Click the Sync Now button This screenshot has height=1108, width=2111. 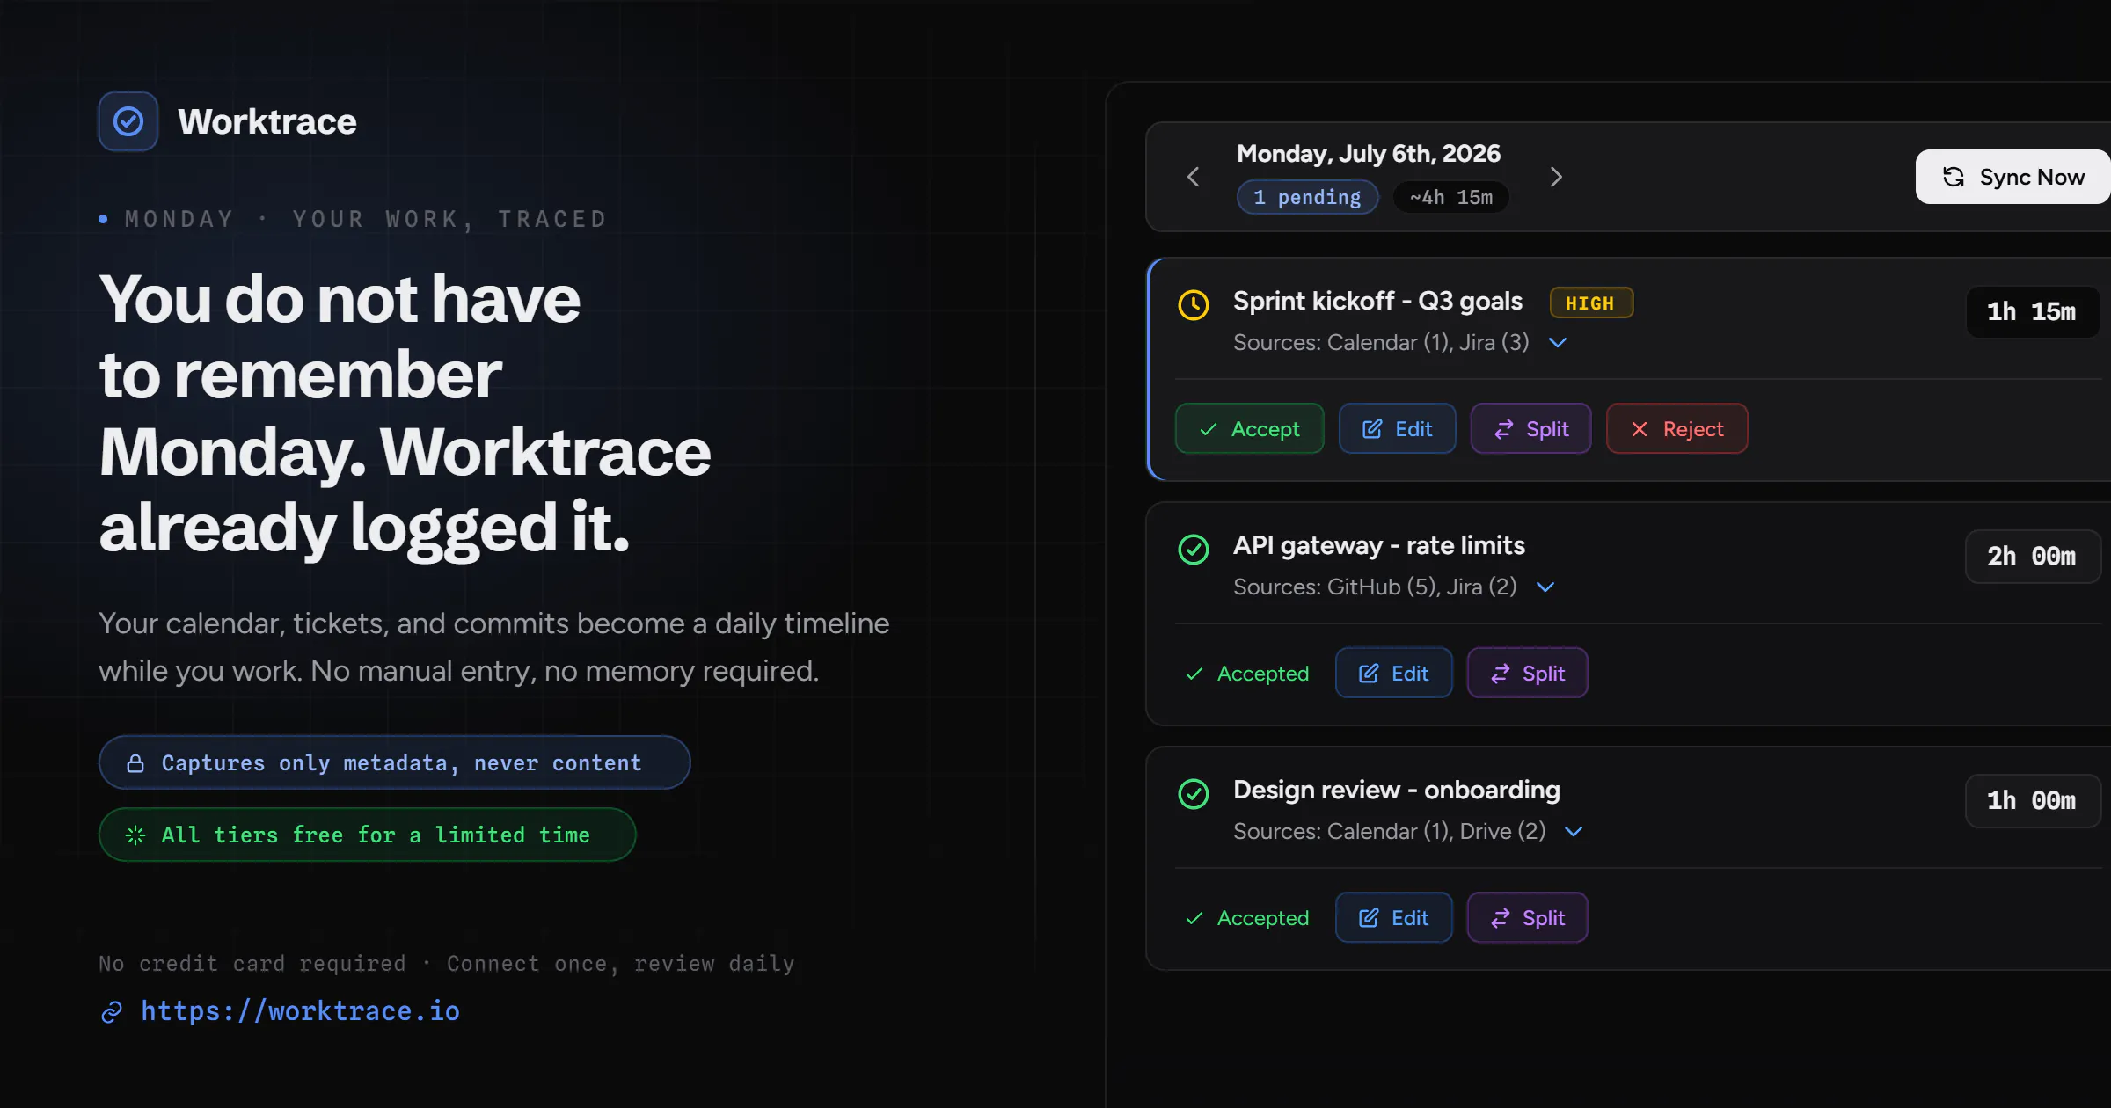2012,177
